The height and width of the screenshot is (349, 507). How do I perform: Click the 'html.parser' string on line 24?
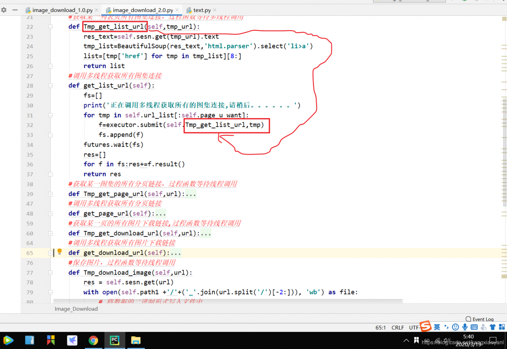click(229, 46)
